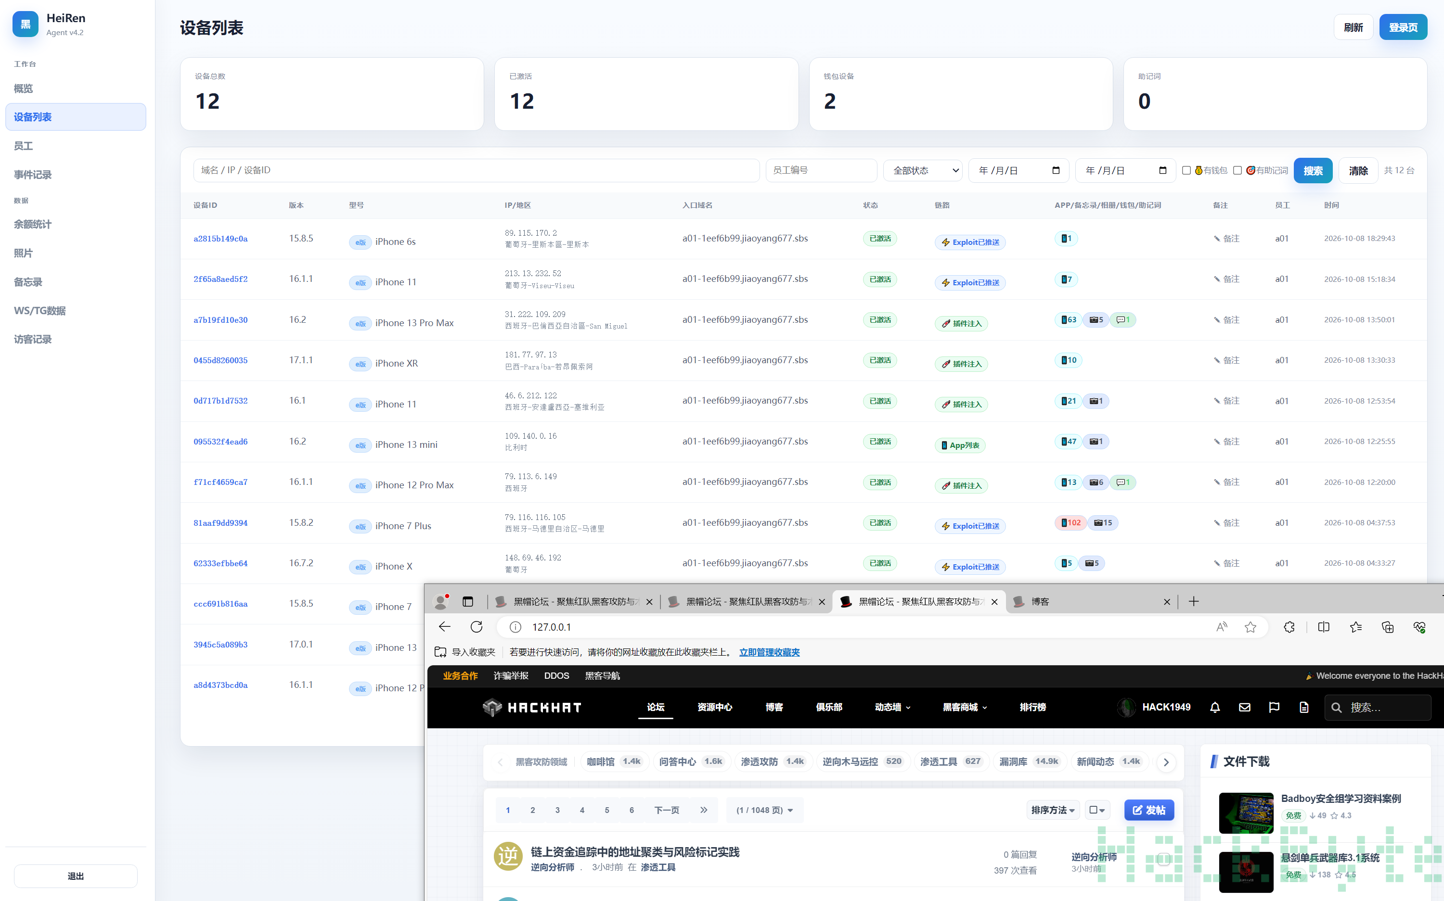
Task: Open the 排序方法 sort dropdown
Action: click(1053, 810)
